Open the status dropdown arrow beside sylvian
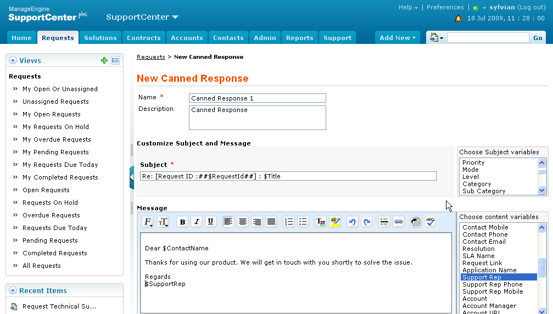The image size is (553, 314). click(484, 8)
